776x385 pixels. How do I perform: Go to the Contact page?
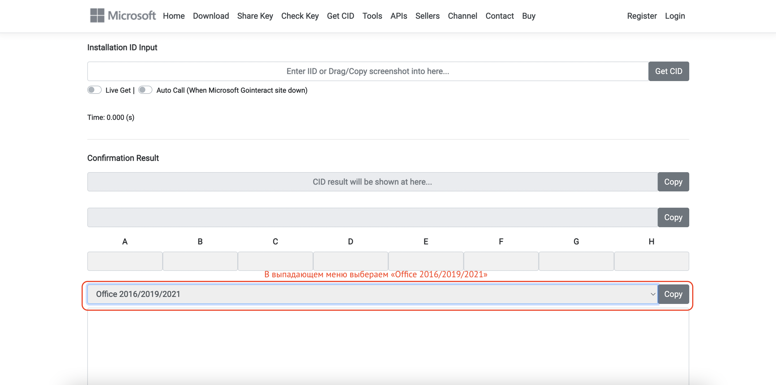point(499,16)
